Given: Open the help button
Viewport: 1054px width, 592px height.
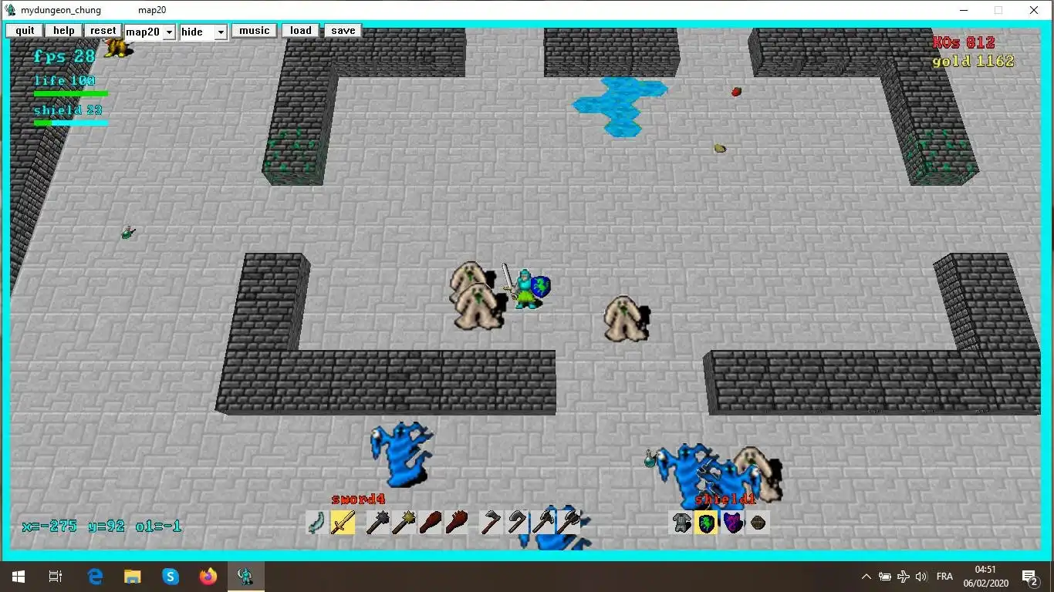Looking at the screenshot, I should coord(64,31).
